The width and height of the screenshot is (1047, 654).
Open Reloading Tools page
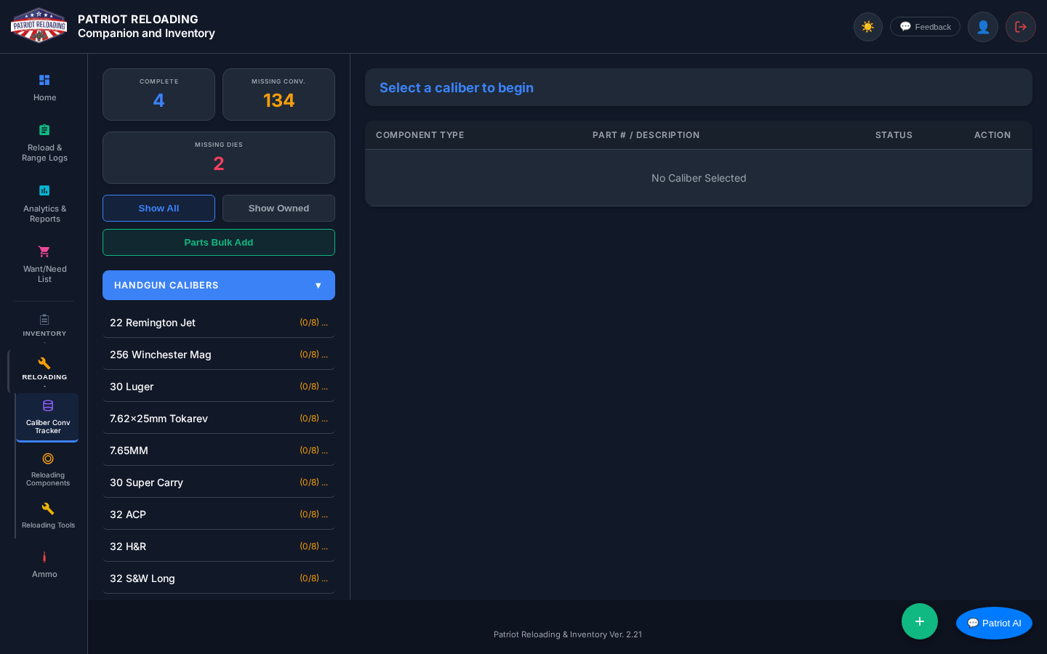(x=48, y=515)
